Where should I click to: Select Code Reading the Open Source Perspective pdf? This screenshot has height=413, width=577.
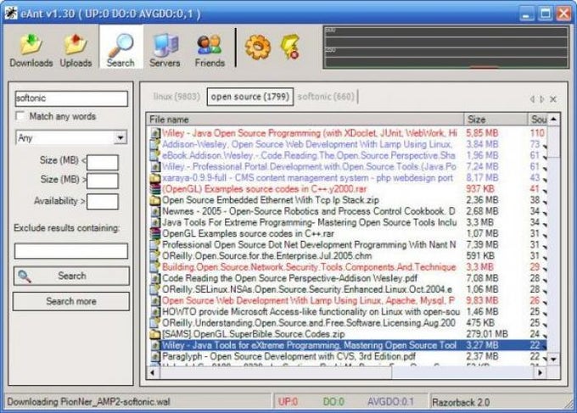click(347, 278)
